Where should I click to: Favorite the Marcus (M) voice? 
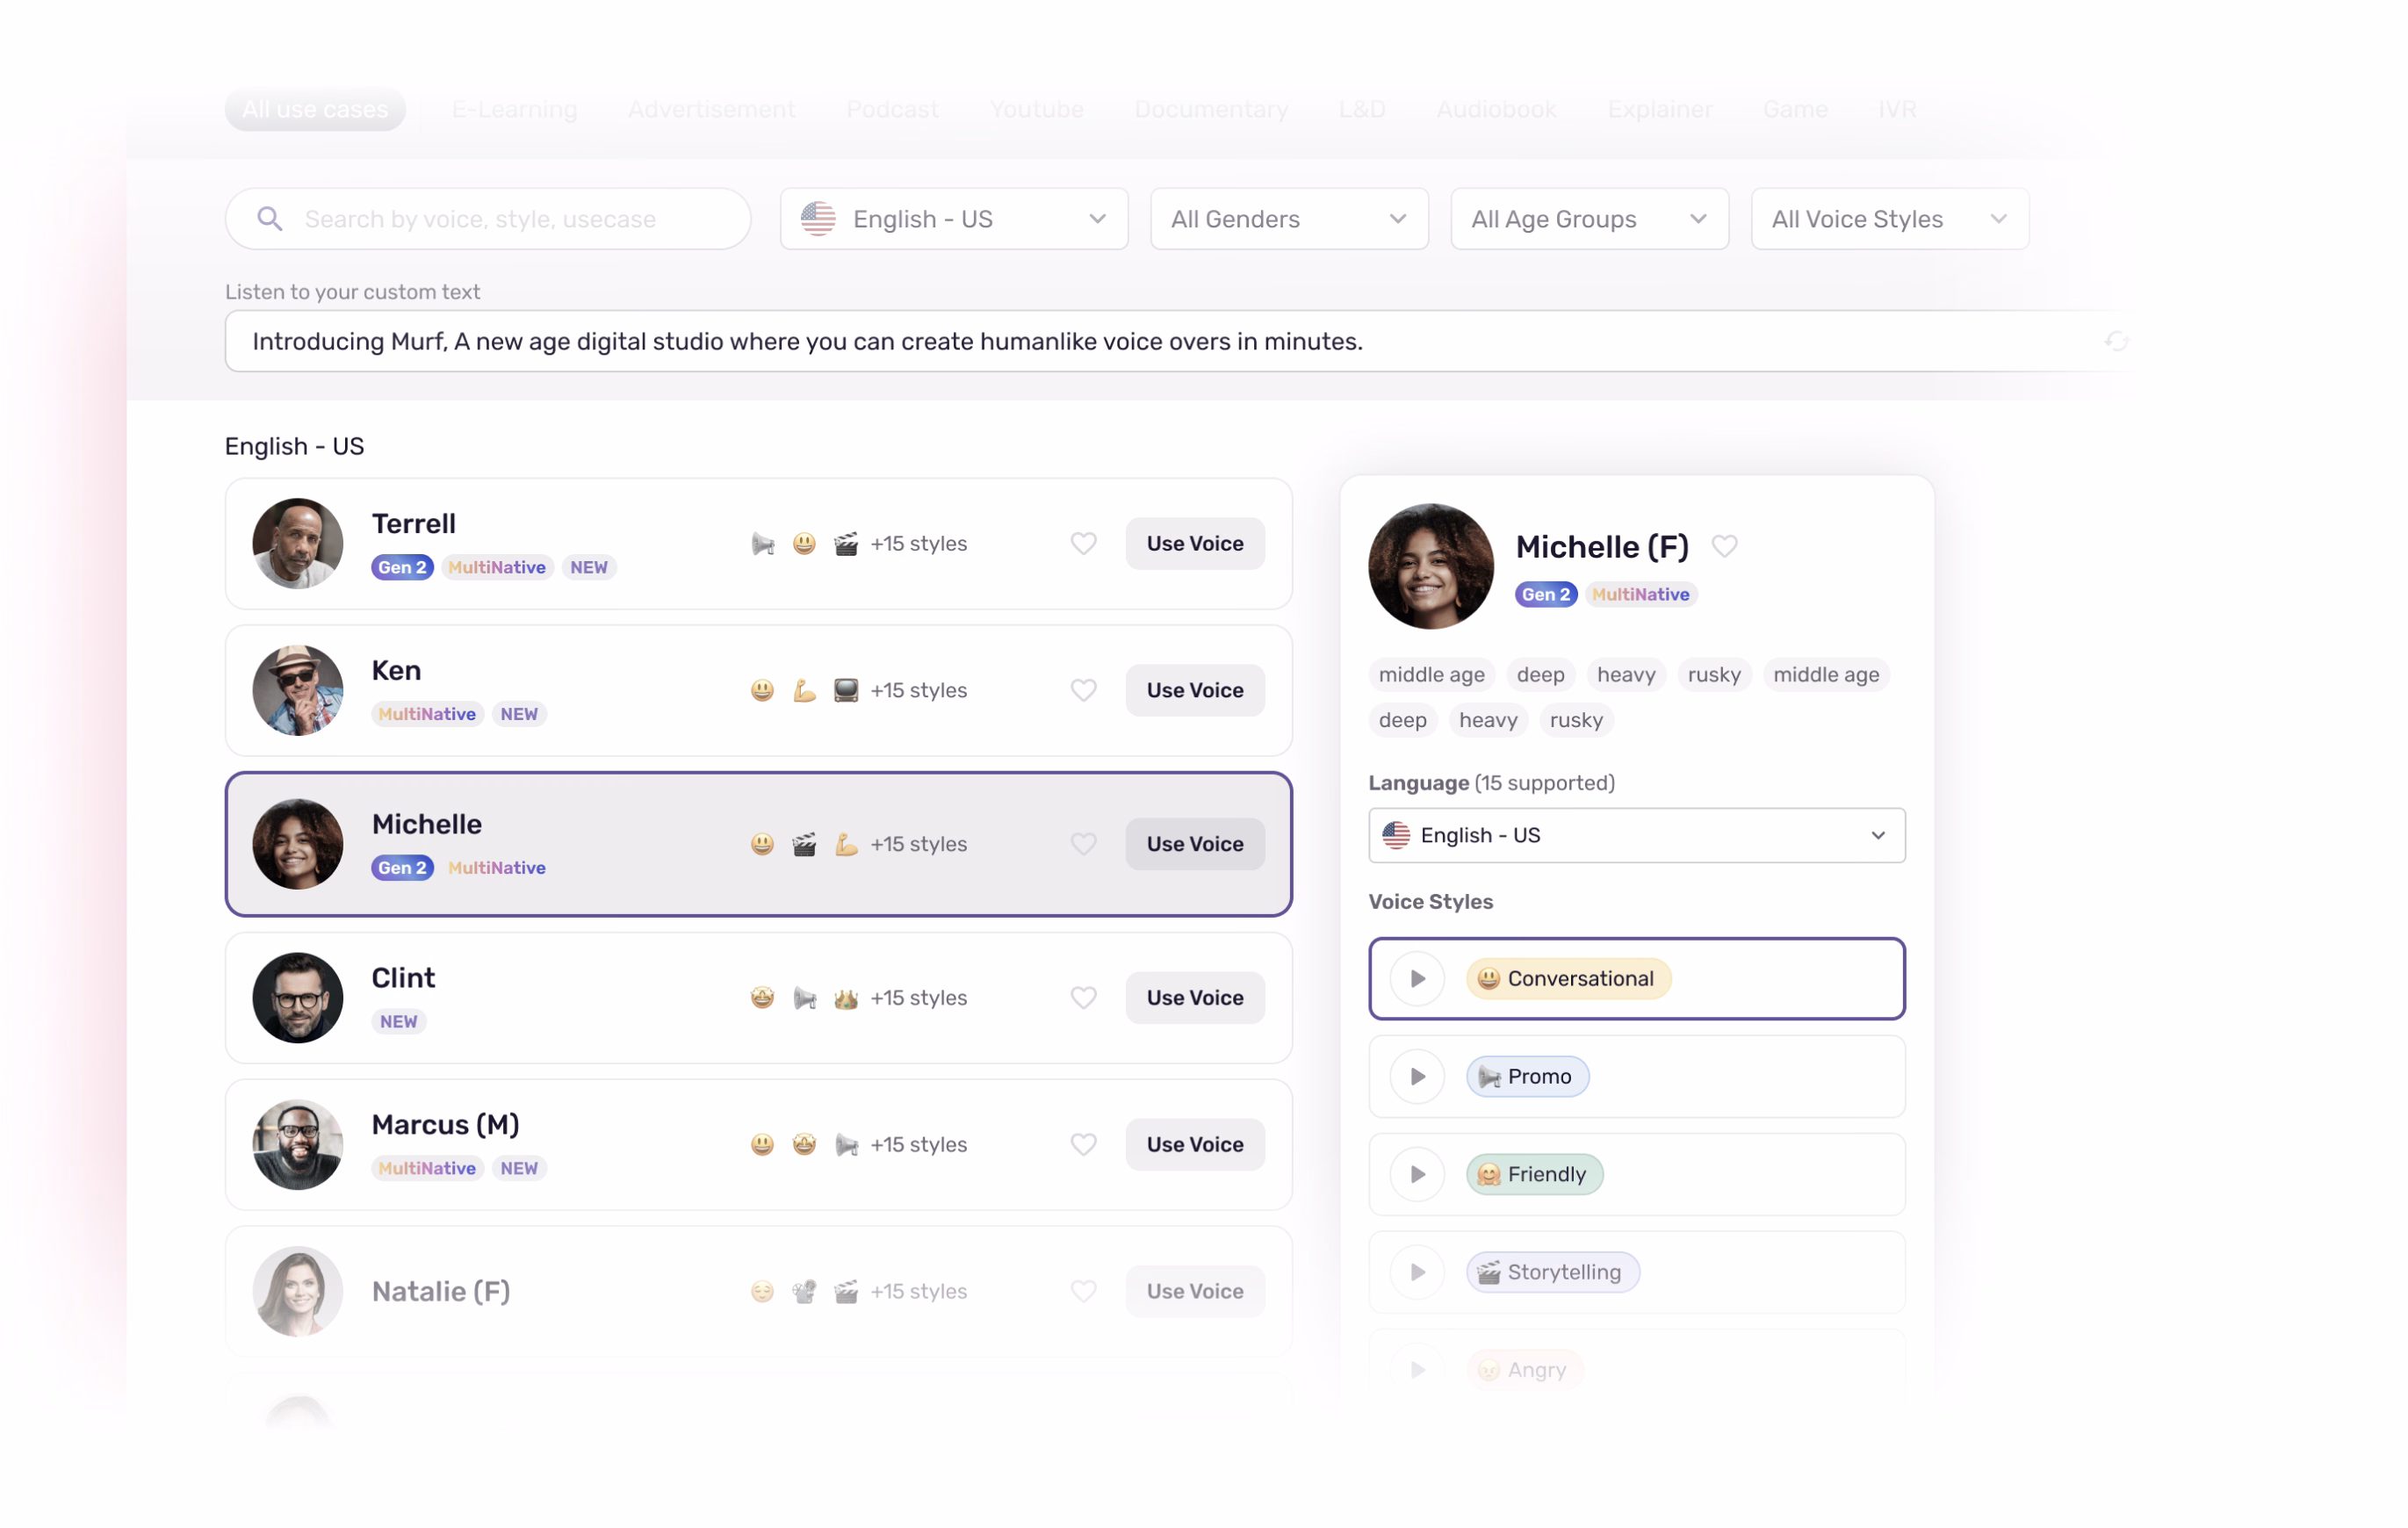pos(1083,1144)
